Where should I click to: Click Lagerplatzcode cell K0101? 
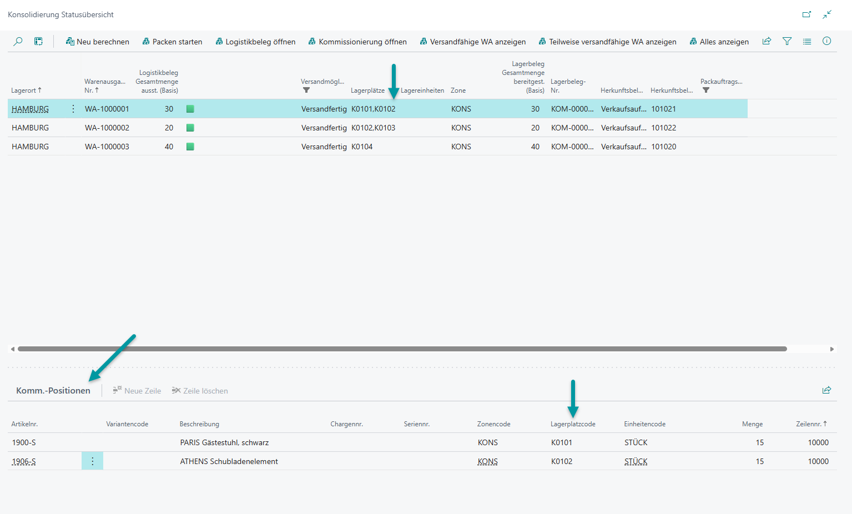pyautogui.click(x=562, y=442)
